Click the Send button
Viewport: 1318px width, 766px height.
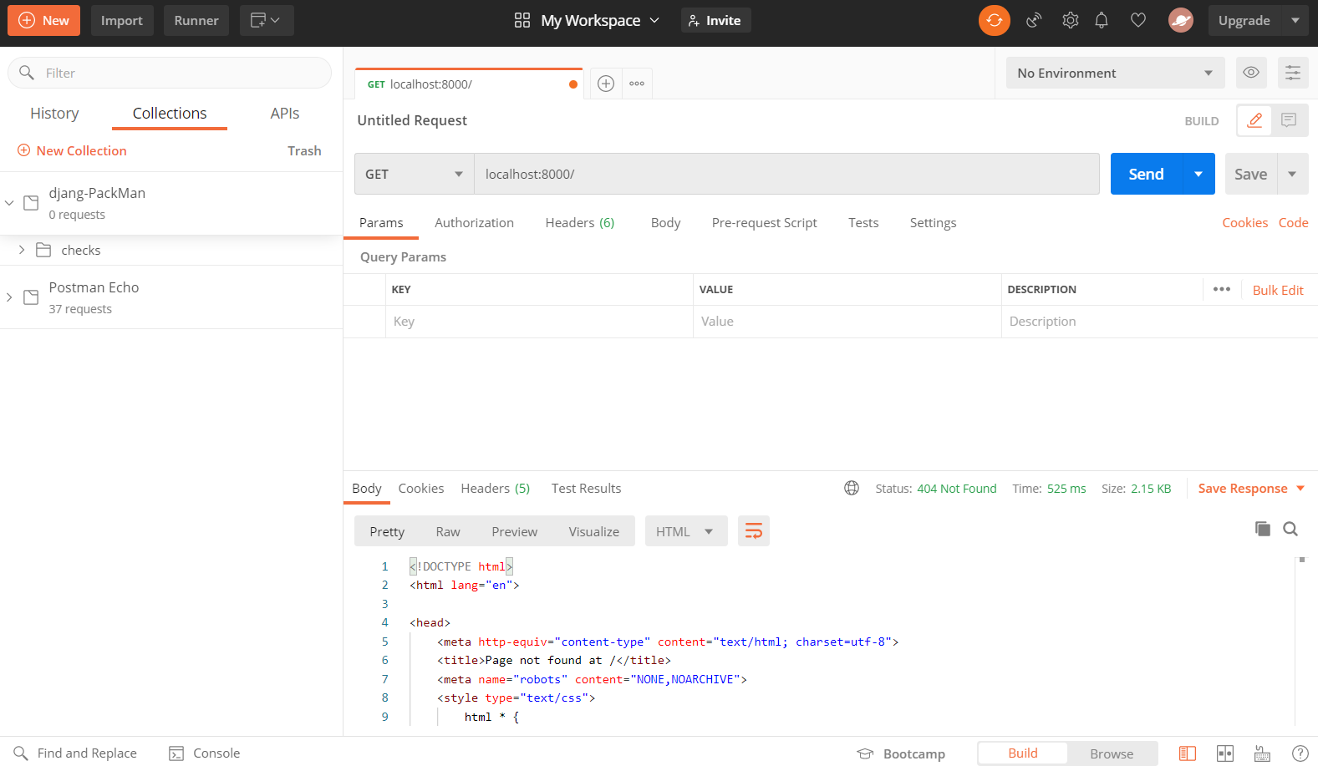[x=1146, y=174]
